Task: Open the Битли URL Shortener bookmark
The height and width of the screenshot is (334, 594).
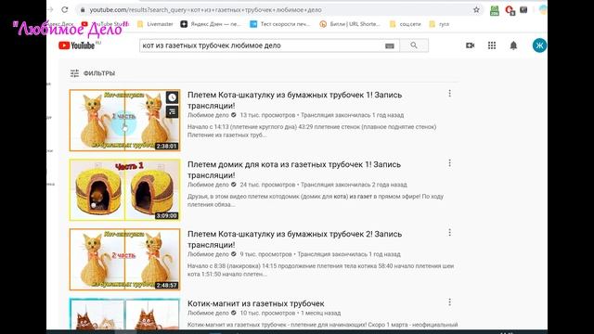Action: pos(350,24)
